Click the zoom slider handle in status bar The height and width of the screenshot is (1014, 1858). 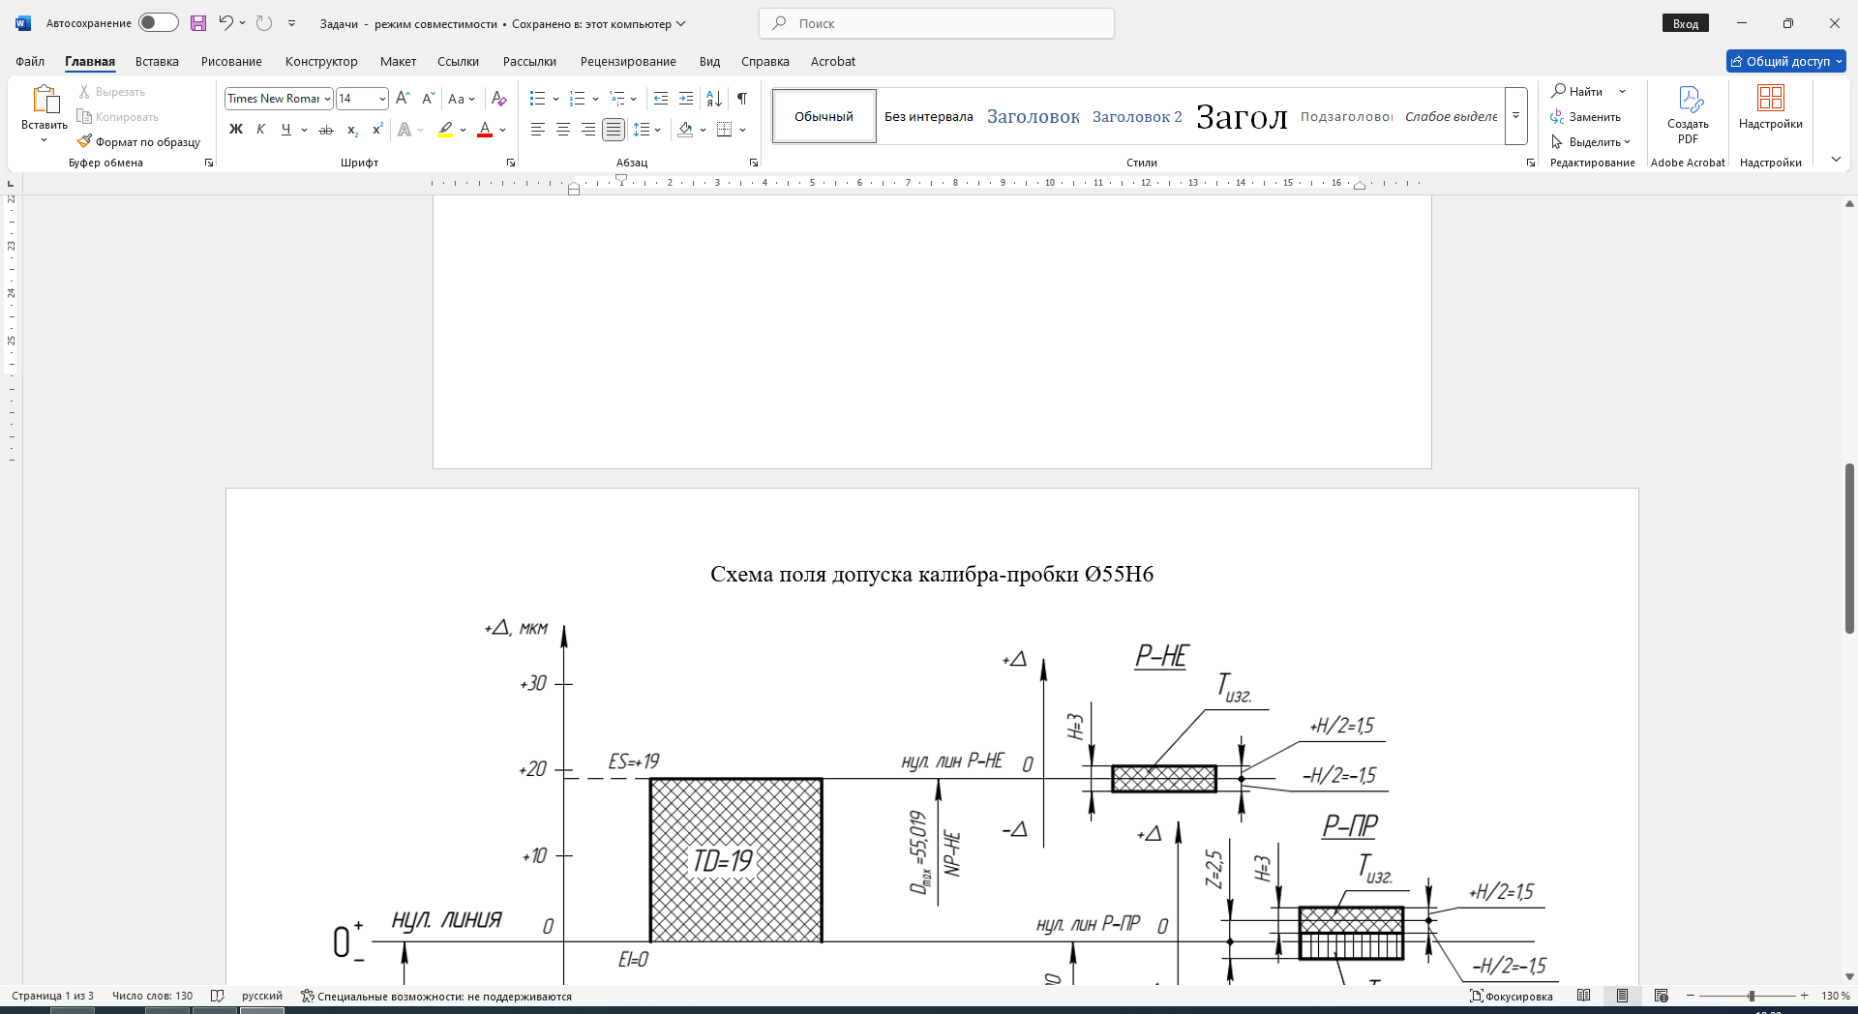(x=1751, y=996)
